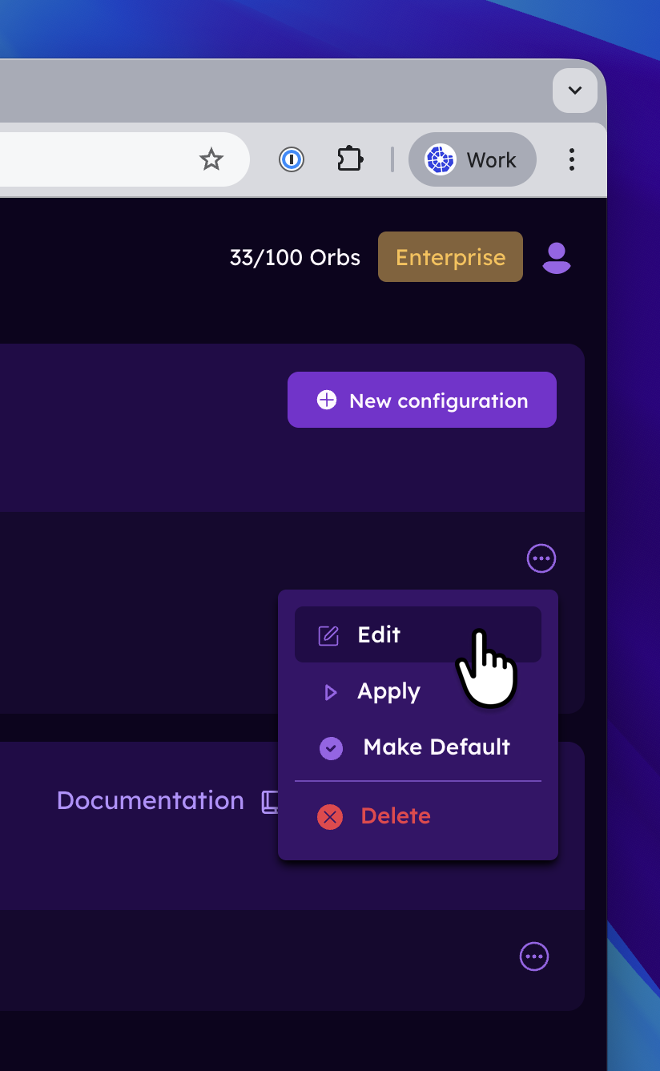660x1071 pixels.
Task: Click the bookmark star icon
Action: pos(211,159)
